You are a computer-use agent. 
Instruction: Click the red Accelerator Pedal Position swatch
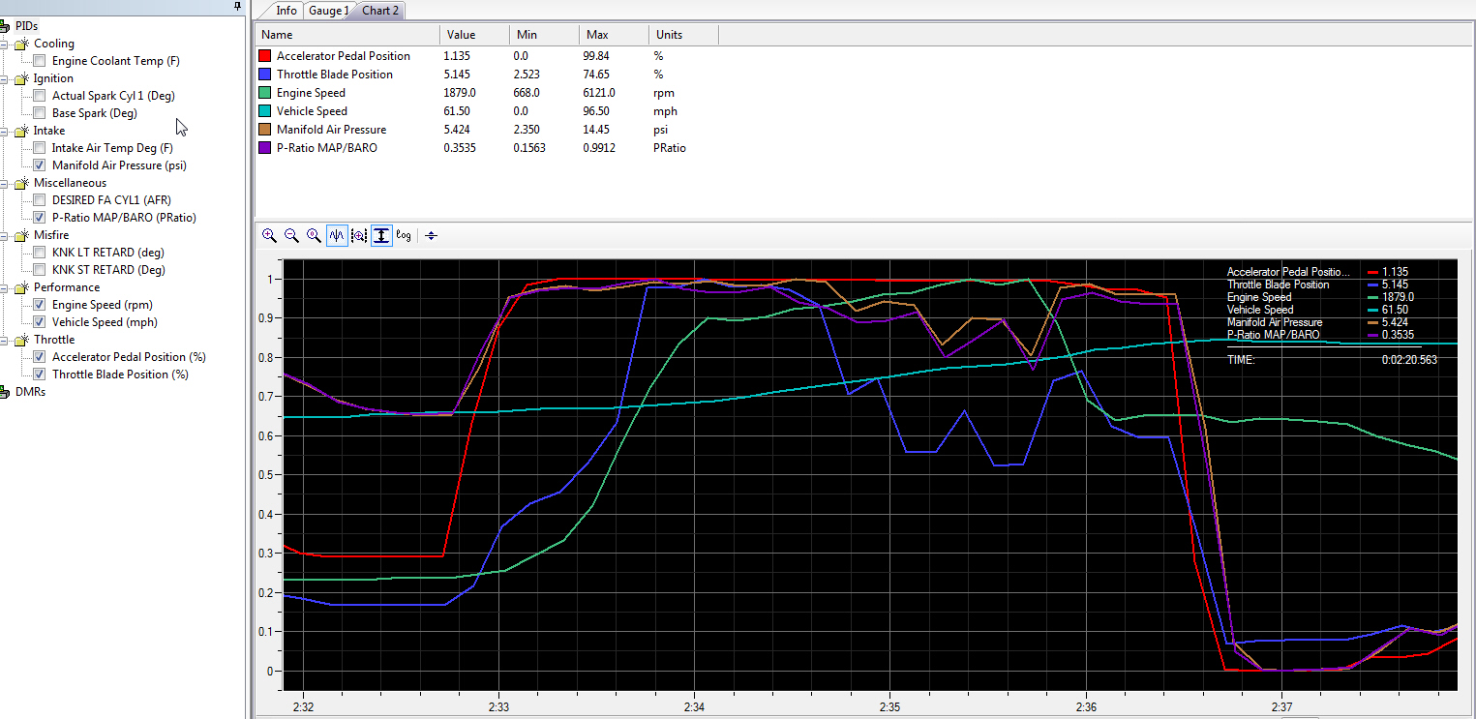265,56
